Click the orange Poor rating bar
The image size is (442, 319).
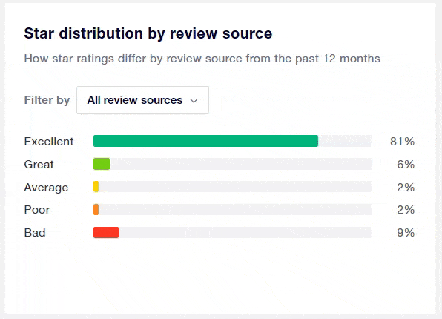point(96,209)
